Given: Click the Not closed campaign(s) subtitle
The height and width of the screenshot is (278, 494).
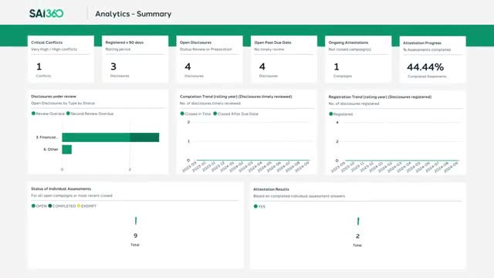Looking at the screenshot, I should tap(350, 49).
